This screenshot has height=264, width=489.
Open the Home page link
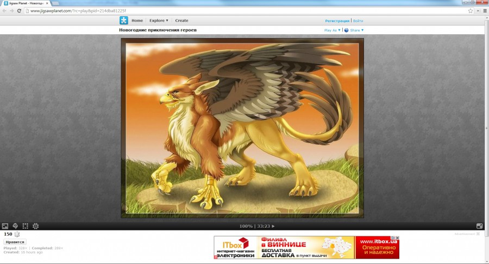137,21
